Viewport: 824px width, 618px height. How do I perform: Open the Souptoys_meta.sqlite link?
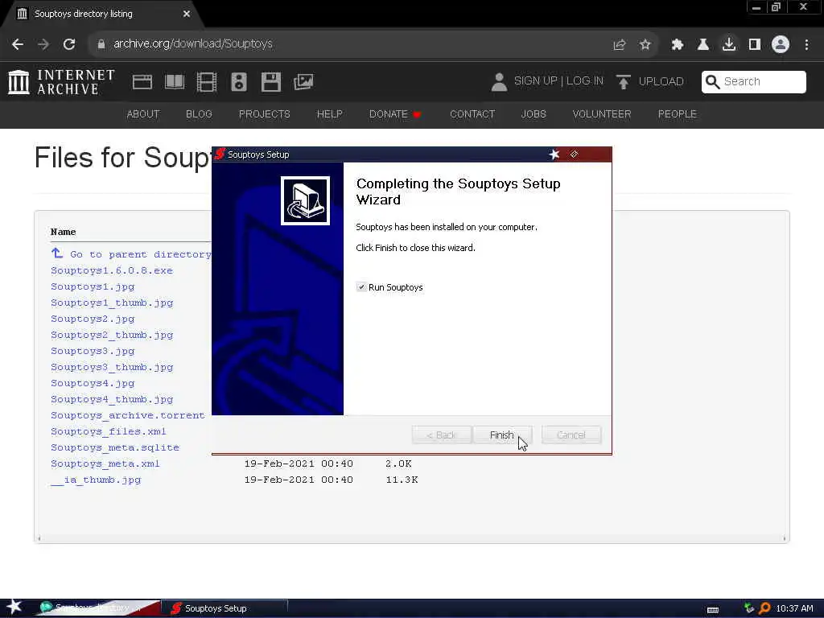point(115,447)
